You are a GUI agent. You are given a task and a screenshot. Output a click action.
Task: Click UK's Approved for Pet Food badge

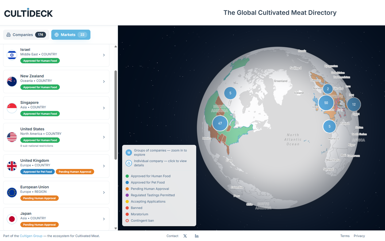(37, 172)
